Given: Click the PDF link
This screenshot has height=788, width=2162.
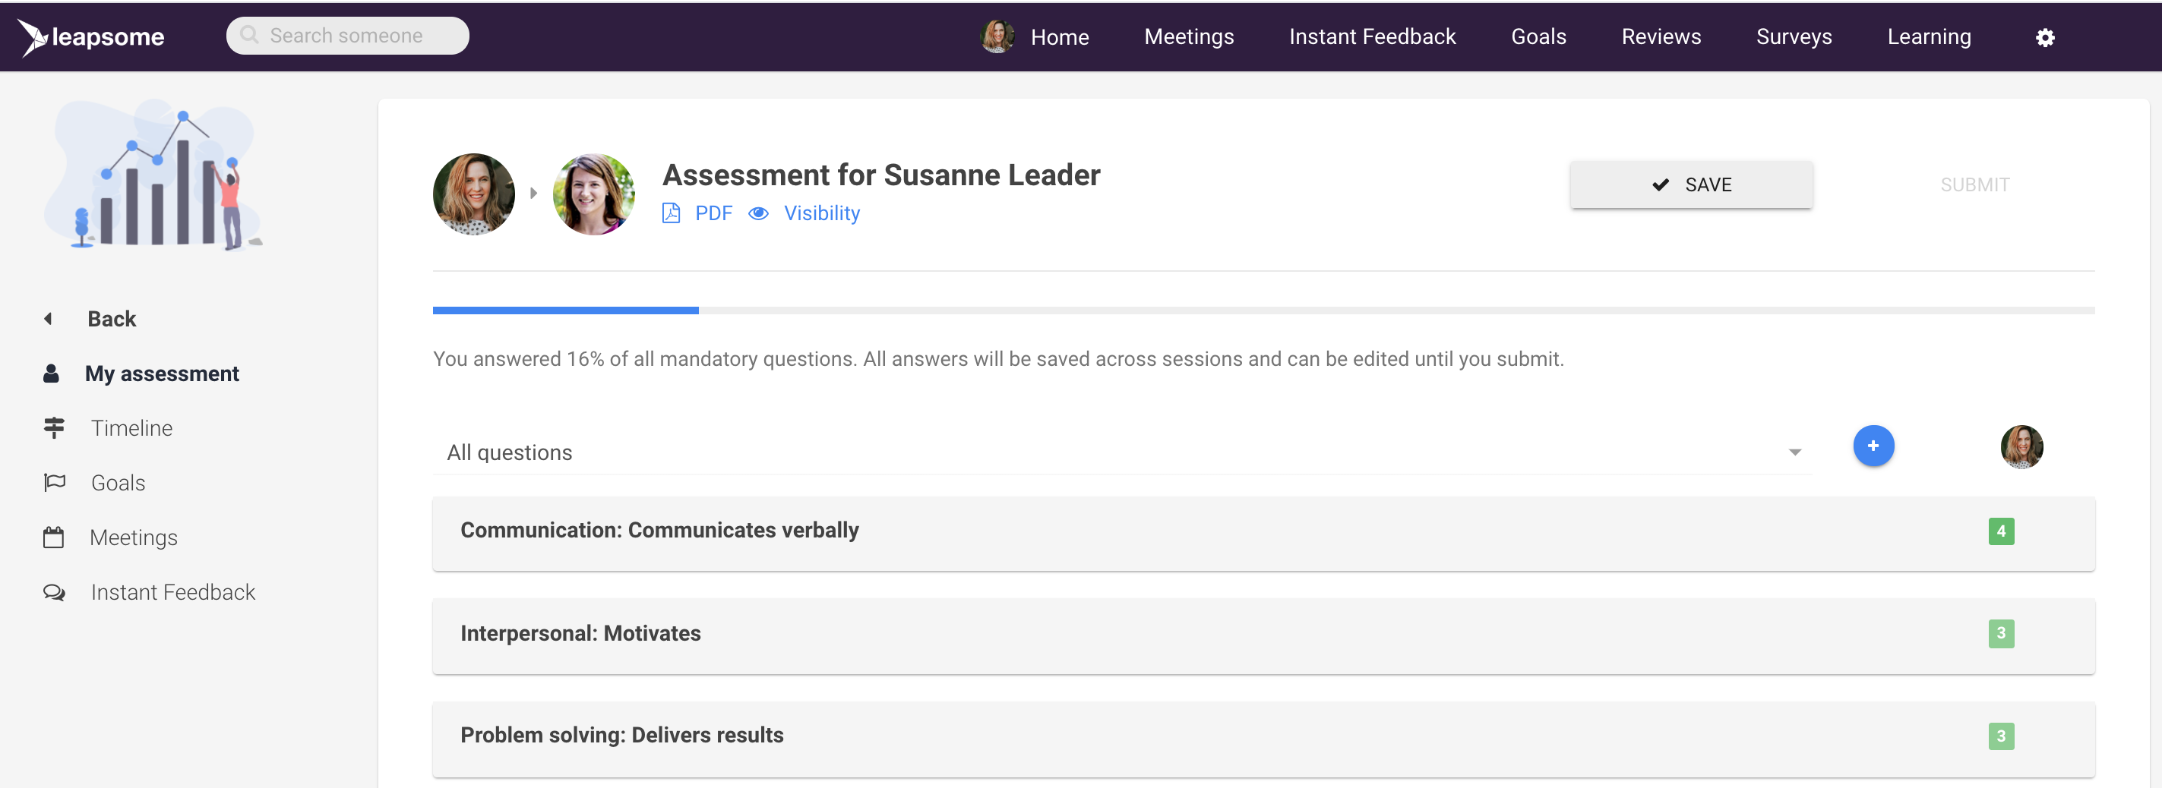Looking at the screenshot, I should [713, 214].
